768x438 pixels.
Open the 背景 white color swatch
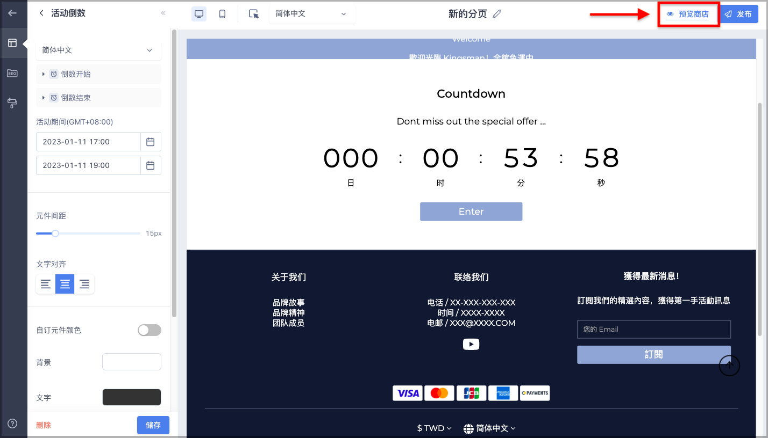pos(132,362)
